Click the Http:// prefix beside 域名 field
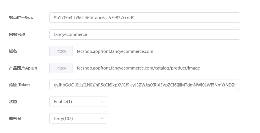Viewport: 260px width, 133px height. click(x=61, y=51)
